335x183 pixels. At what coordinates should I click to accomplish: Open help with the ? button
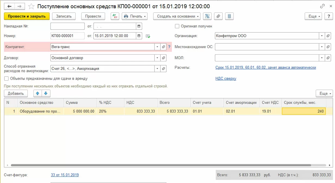coord(329,16)
